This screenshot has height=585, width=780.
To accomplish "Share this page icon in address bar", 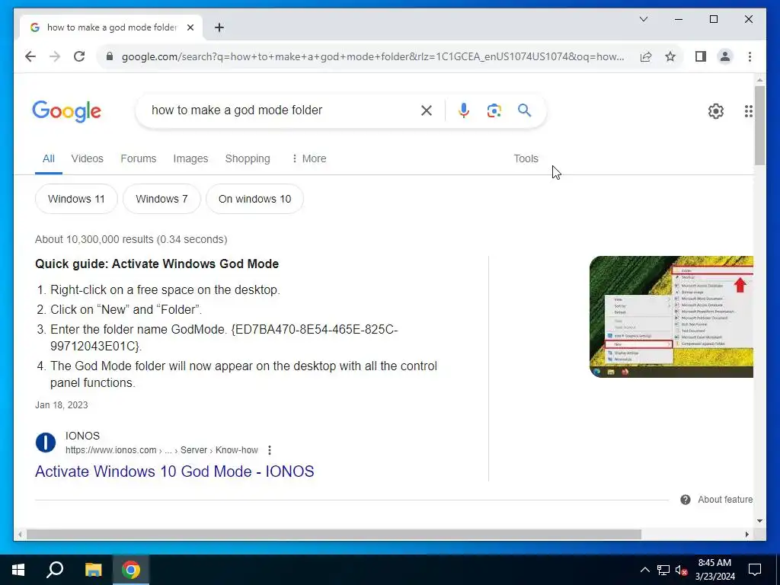I will [x=646, y=56].
